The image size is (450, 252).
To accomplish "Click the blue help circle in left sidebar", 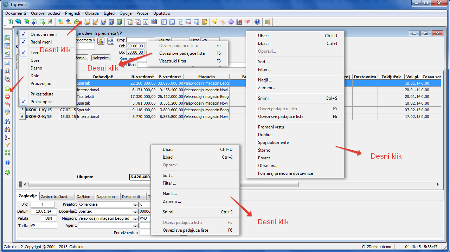I will [x=7, y=163].
